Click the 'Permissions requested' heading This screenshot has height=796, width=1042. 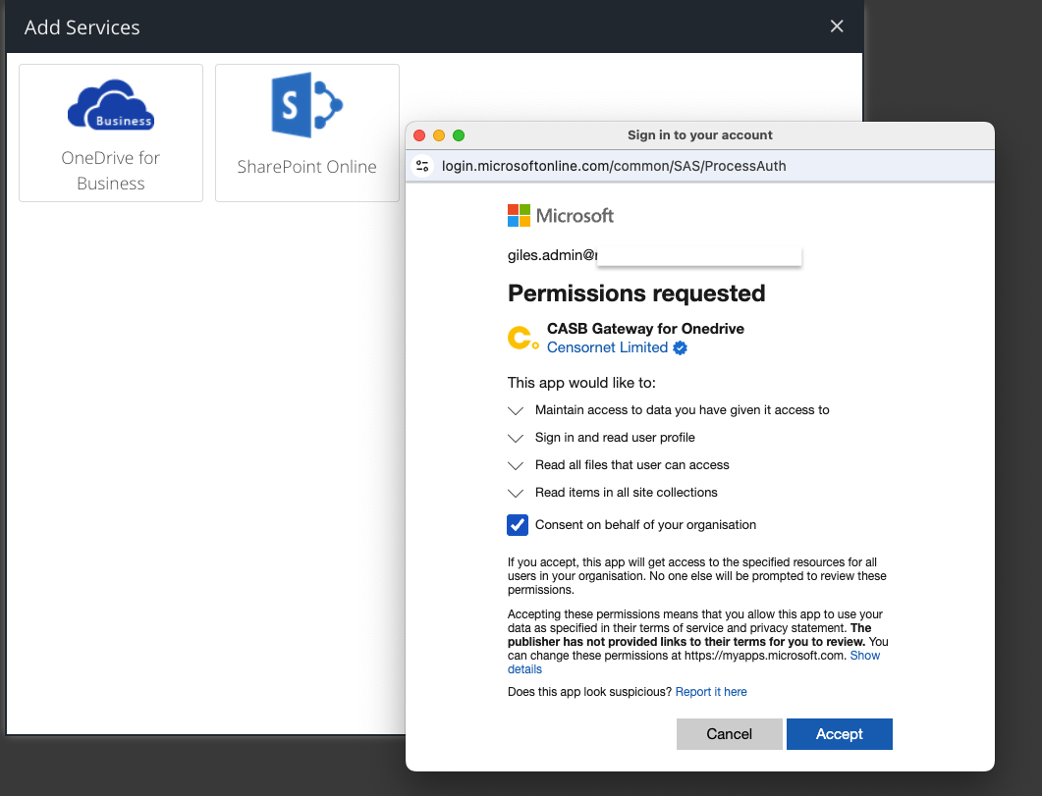(636, 292)
